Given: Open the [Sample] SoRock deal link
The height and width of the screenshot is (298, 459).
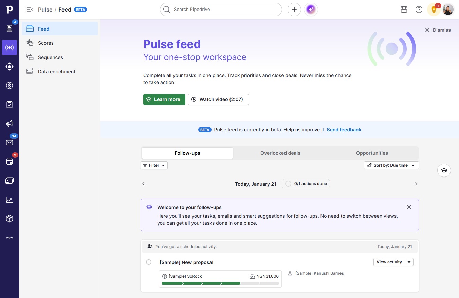Looking at the screenshot, I should pos(185,276).
